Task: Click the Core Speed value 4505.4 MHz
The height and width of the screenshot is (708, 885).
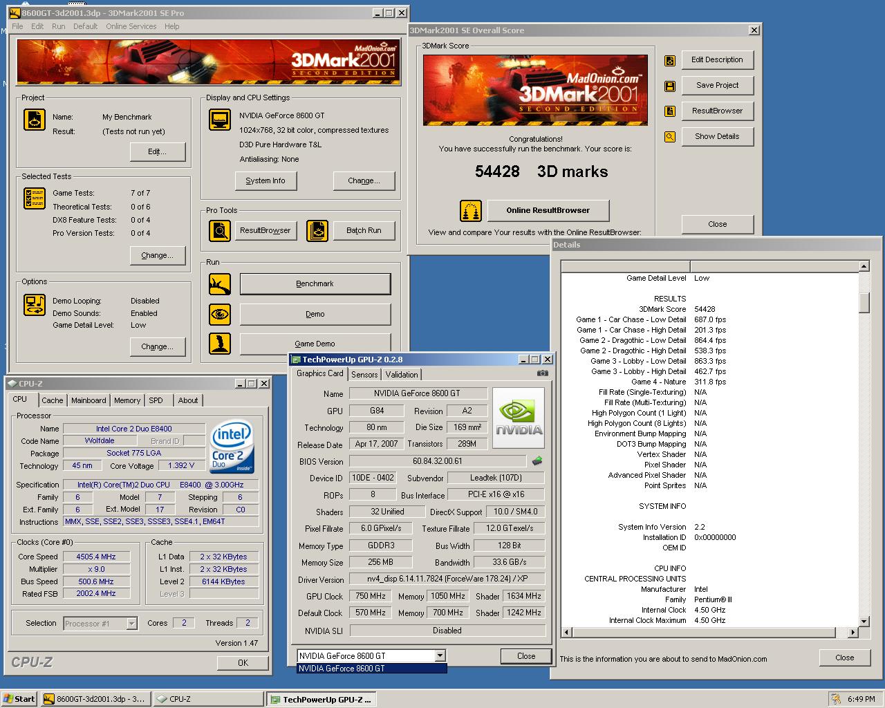Action: [x=96, y=557]
